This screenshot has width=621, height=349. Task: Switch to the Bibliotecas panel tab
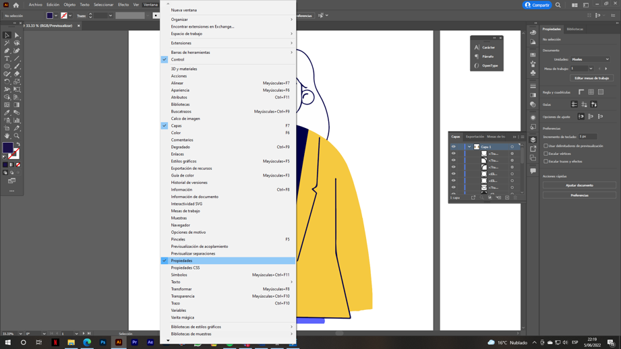575,29
